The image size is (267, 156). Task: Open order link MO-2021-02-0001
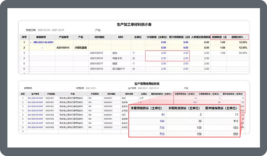(44, 42)
